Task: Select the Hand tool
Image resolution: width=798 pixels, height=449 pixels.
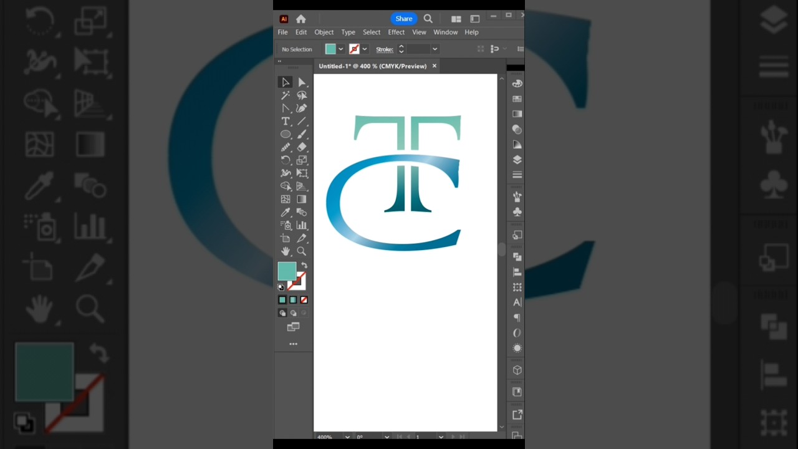Action: 286,251
